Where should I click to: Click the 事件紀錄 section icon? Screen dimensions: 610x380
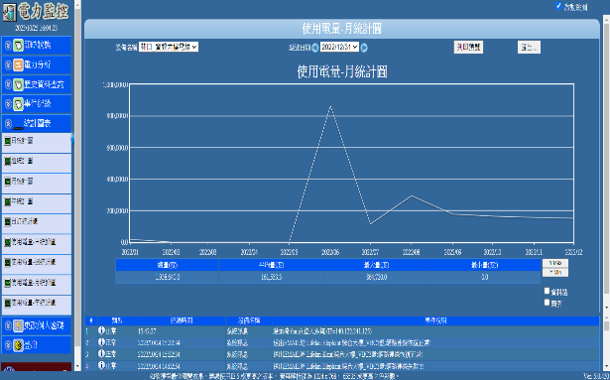(18, 104)
